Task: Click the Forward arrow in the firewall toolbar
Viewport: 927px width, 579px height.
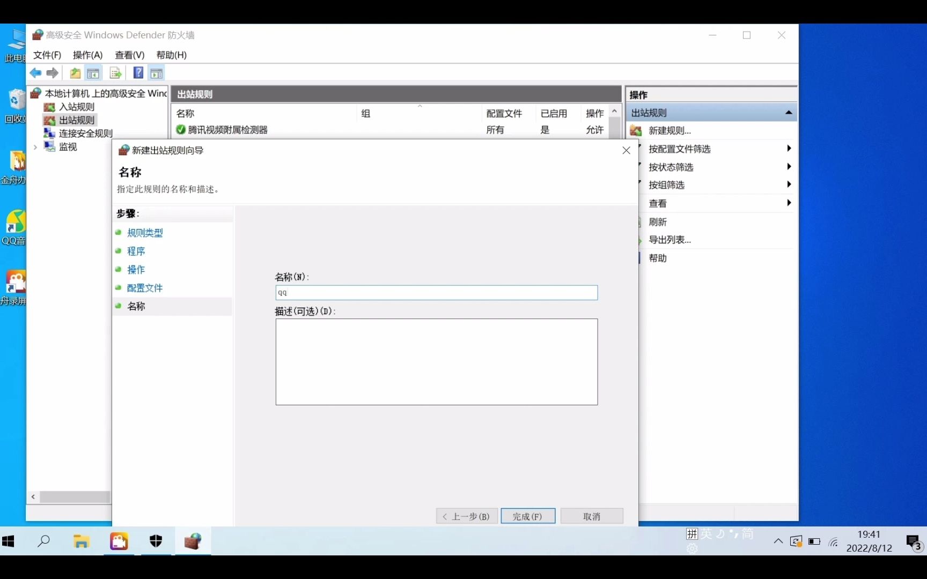Action: (x=53, y=73)
